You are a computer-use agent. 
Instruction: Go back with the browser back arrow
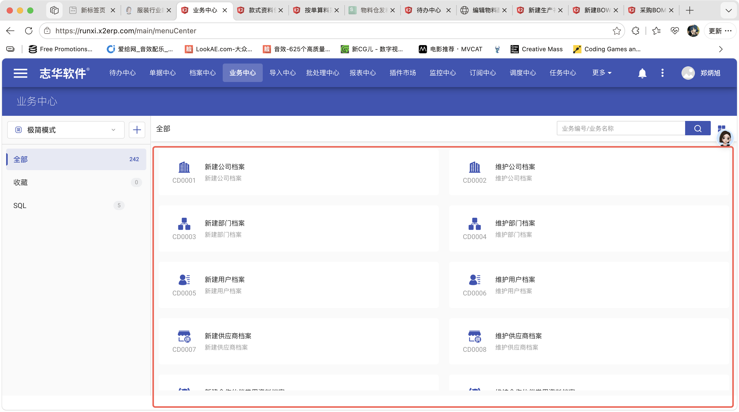pyautogui.click(x=10, y=31)
